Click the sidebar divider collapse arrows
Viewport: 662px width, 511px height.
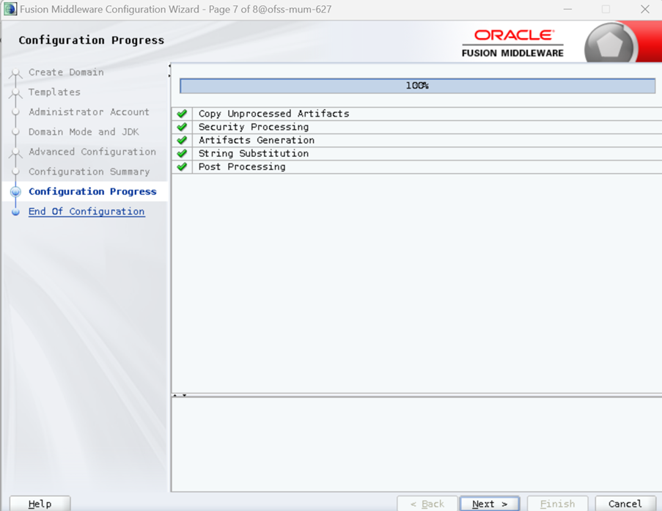pyautogui.click(x=169, y=70)
